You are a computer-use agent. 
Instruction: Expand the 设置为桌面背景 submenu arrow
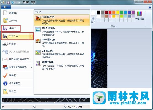click(31, 67)
